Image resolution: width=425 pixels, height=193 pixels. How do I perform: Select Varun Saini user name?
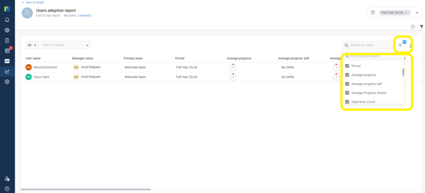click(x=42, y=77)
